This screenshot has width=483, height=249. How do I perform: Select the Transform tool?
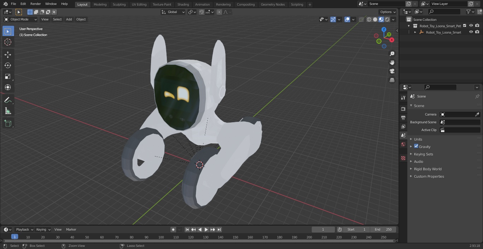[x=8, y=87]
